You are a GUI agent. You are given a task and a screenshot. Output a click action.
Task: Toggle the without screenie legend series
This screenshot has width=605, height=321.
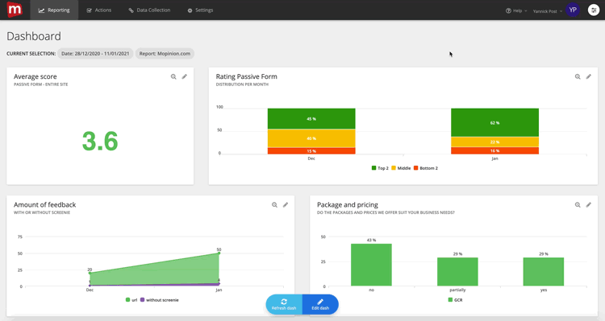(x=160, y=300)
